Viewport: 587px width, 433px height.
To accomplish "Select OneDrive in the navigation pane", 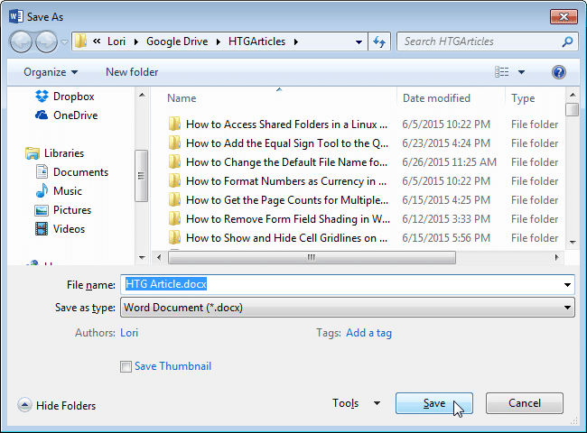I will [75, 115].
